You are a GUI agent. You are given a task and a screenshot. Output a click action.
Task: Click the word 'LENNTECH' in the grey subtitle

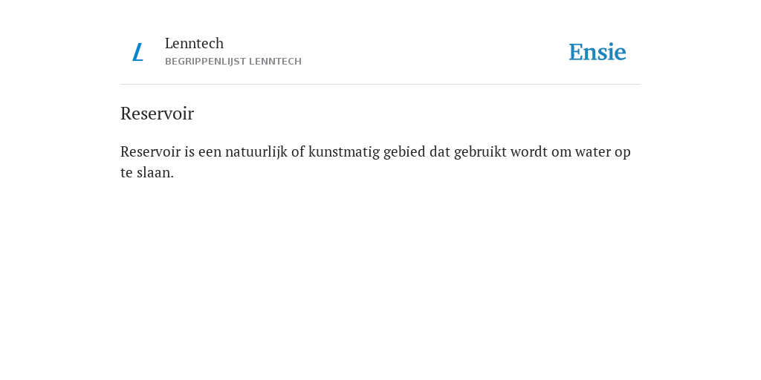275,62
